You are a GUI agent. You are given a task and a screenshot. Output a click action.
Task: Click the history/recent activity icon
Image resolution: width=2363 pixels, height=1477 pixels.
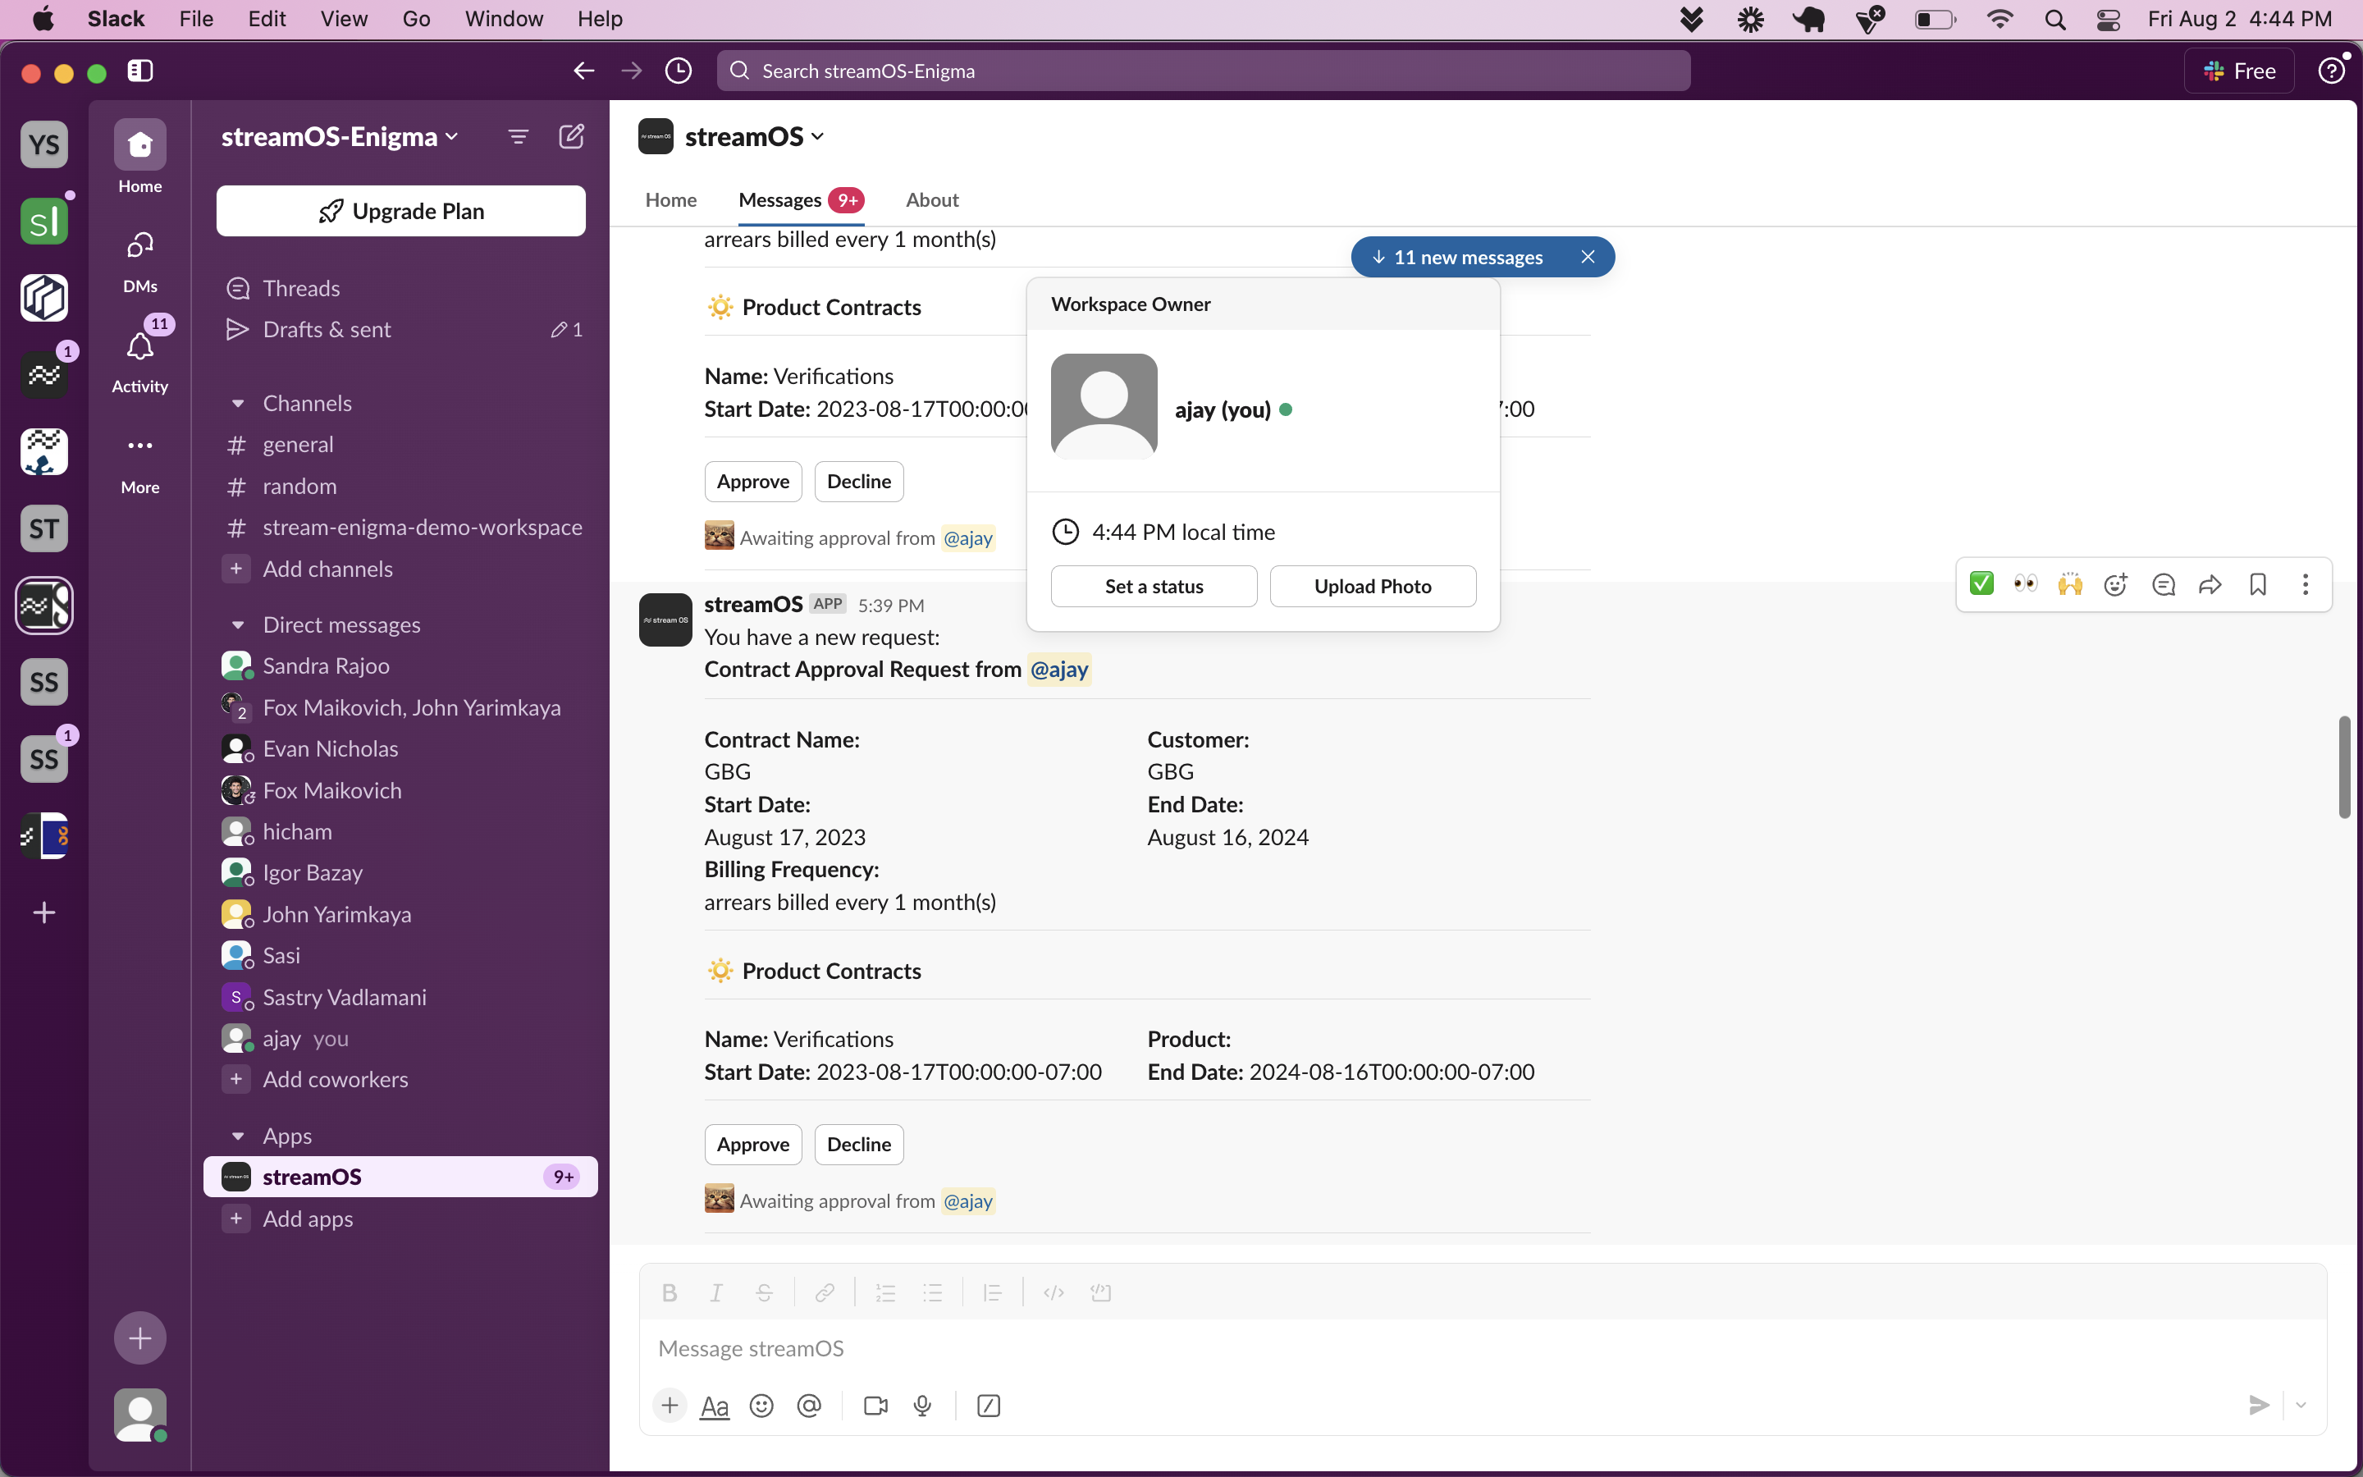click(677, 70)
